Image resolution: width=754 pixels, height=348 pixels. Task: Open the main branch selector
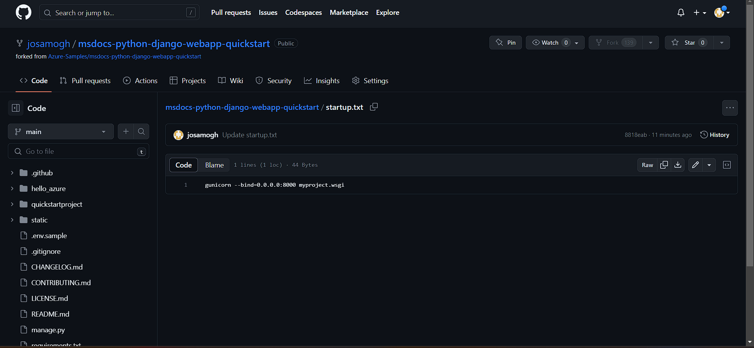(61, 131)
